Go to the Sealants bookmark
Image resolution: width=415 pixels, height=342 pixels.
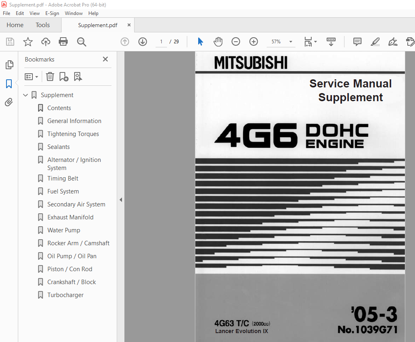point(58,147)
